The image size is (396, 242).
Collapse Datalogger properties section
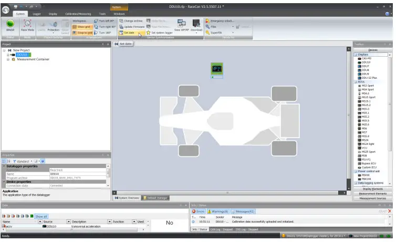(4, 166)
